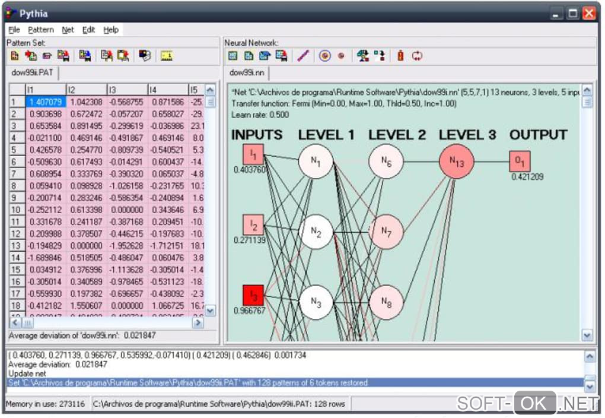Click the pattern toolbar icon with red arrow on green sheet
The height and width of the screenshot is (418, 605).
(x=31, y=56)
